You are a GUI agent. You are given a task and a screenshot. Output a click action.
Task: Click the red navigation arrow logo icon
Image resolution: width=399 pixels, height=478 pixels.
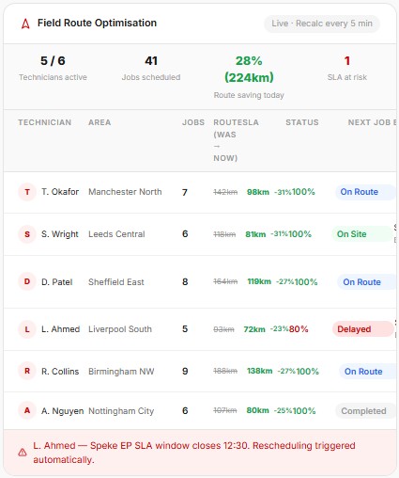25,24
